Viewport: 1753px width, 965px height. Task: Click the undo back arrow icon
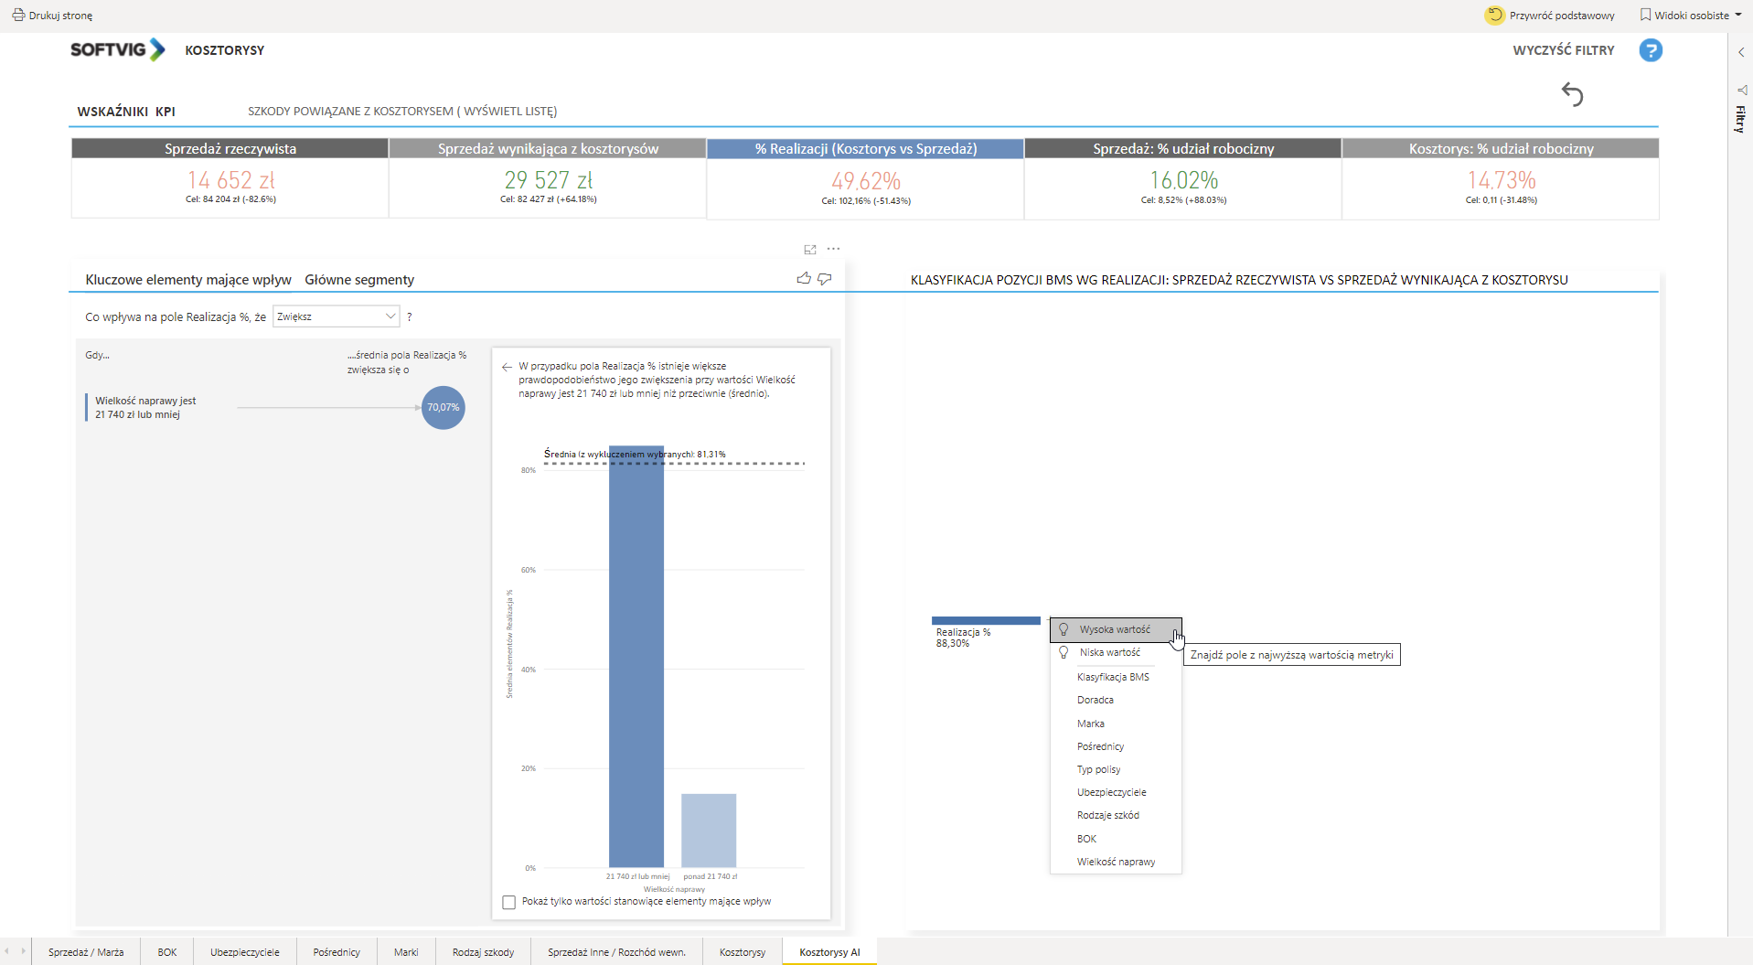[x=1572, y=94]
